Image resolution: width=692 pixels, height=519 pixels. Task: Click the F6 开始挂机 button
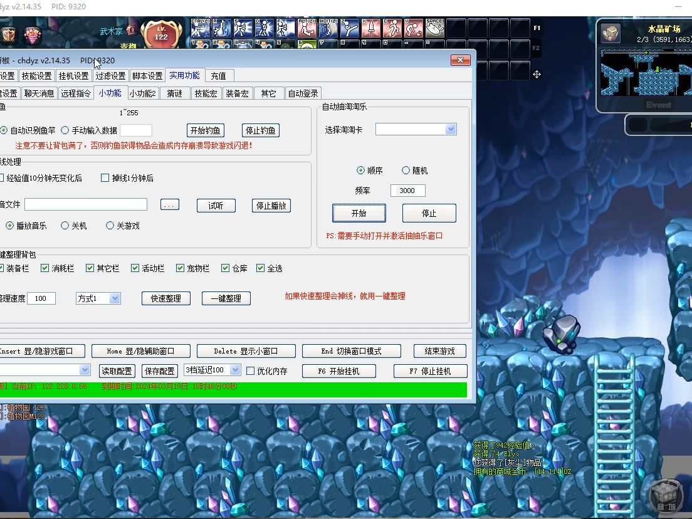point(339,371)
